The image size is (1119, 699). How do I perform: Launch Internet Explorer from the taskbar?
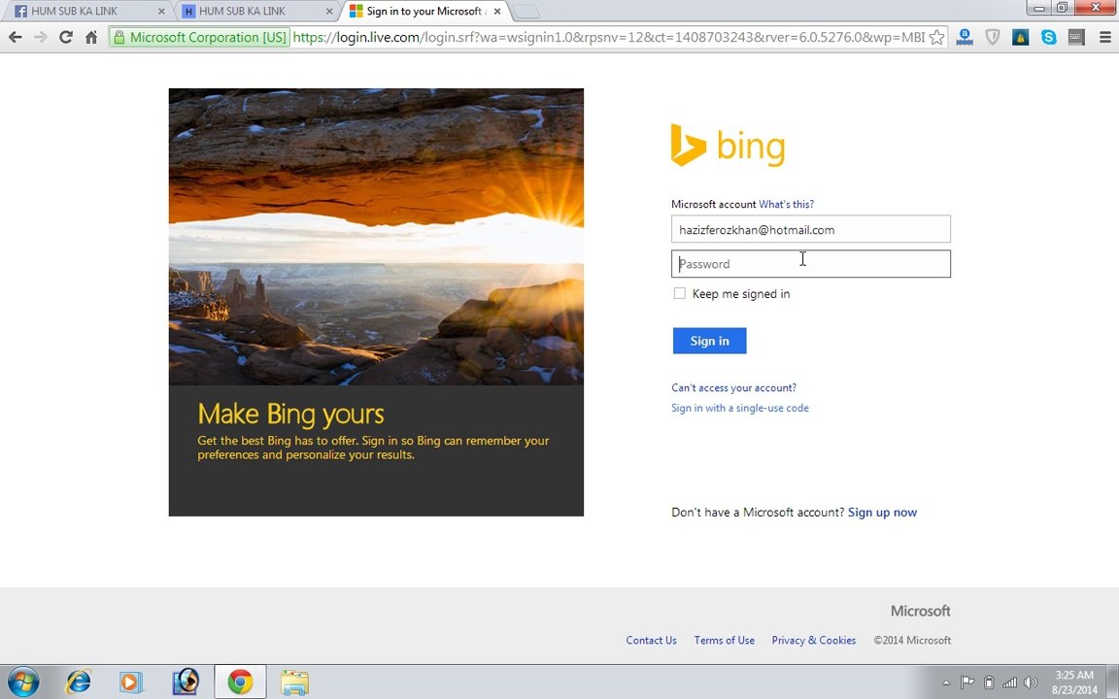tap(78, 682)
